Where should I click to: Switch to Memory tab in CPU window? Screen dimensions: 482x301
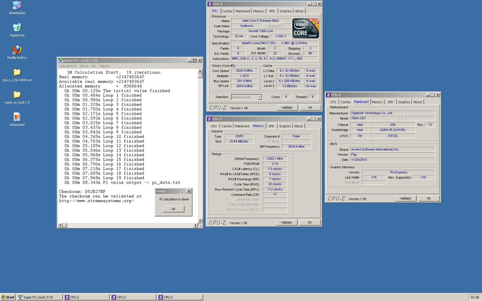(258, 11)
